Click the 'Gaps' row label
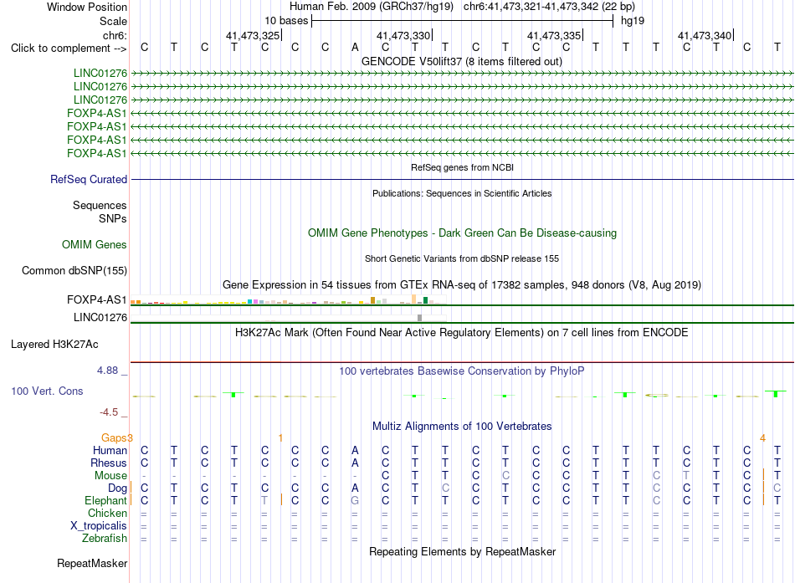 tap(114, 437)
